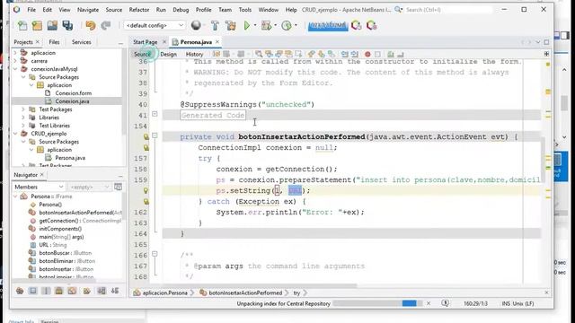The width and height of the screenshot is (575, 323).
Task: Click Clean and Build project icon
Action: [231, 25]
